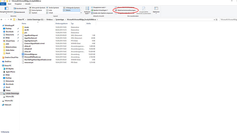Select Creative Cloud Files in navigation pane

[x=11, y=57]
